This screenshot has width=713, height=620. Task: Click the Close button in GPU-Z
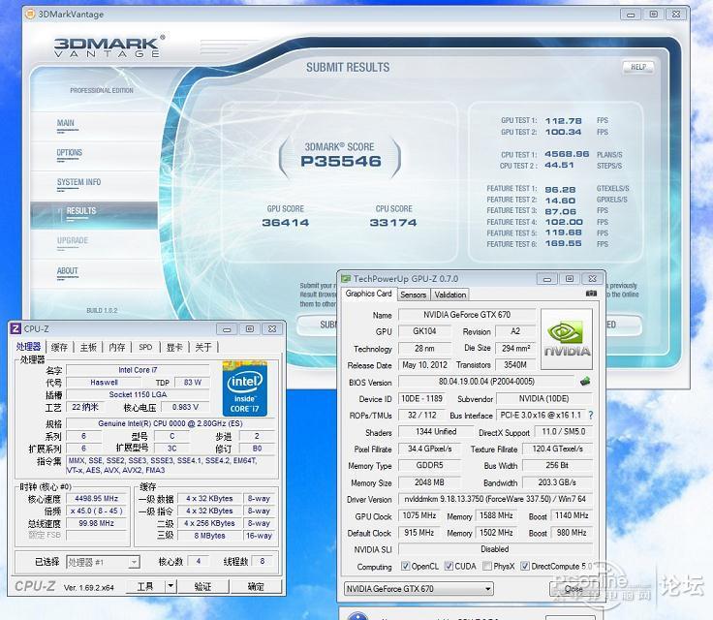[573, 589]
